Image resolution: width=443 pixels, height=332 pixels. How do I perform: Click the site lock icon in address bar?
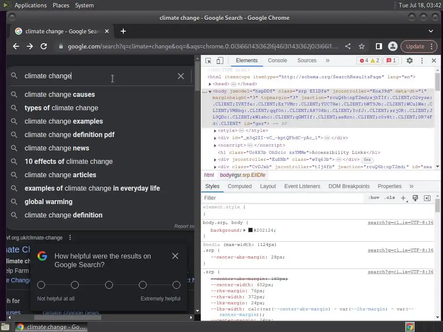(x=61, y=46)
